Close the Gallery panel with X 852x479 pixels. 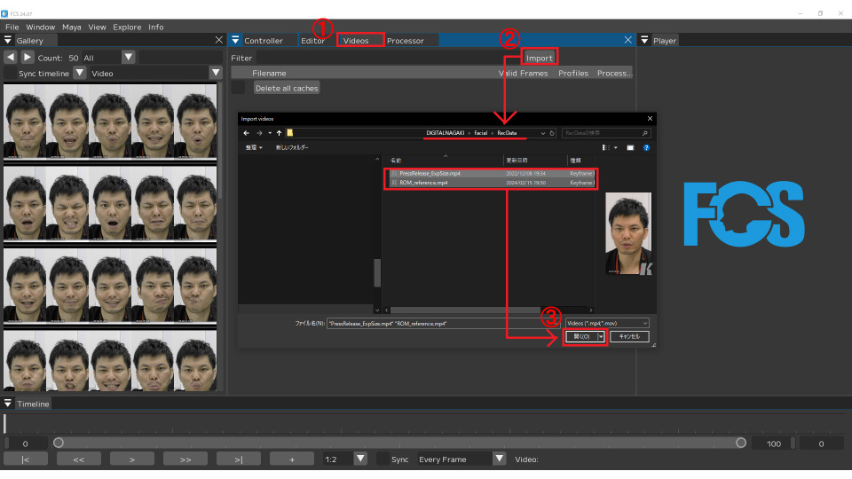pos(219,40)
